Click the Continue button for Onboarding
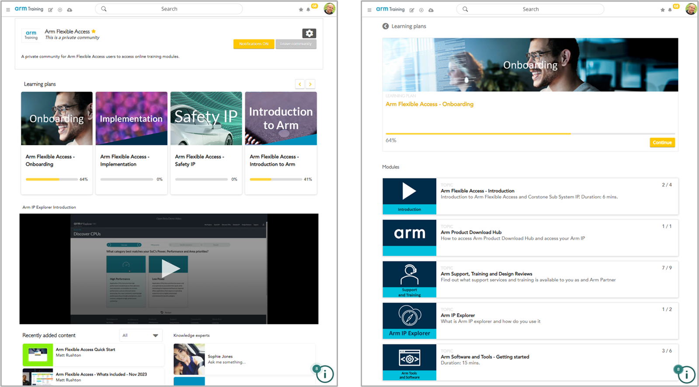The image size is (699, 387). [x=662, y=142]
